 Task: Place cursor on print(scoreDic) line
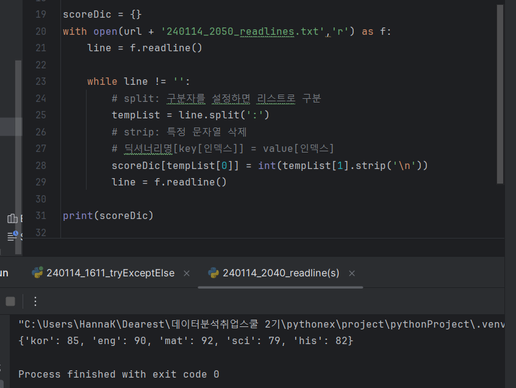coord(108,215)
